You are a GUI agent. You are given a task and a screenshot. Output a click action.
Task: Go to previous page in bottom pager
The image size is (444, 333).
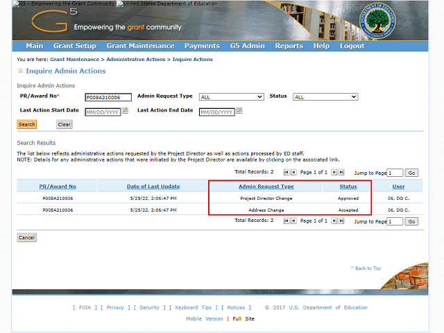293,221
